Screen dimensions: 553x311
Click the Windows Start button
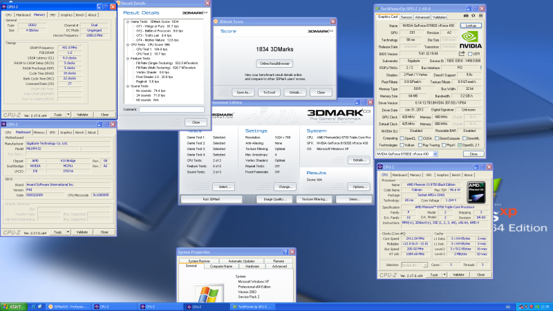click(12, 305)
